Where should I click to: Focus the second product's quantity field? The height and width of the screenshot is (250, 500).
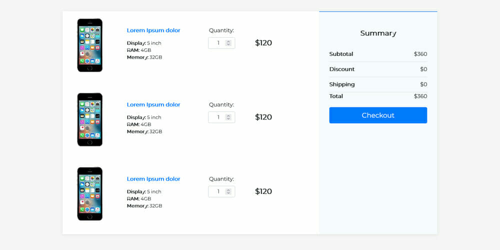(217, 117)
